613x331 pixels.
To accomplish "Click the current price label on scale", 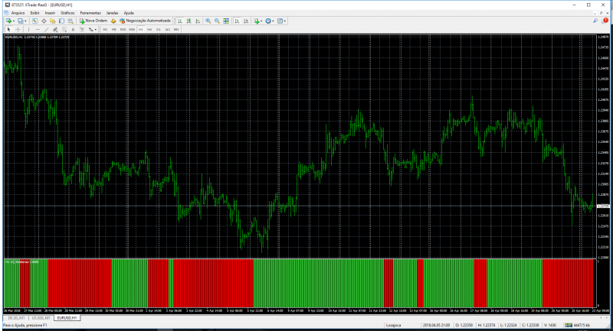I will pyautogui.click(x=603, y=206).
